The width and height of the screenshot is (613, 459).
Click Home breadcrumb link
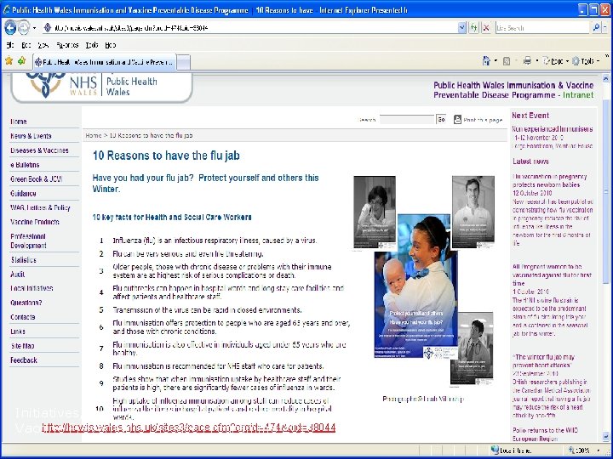[94, 135]
